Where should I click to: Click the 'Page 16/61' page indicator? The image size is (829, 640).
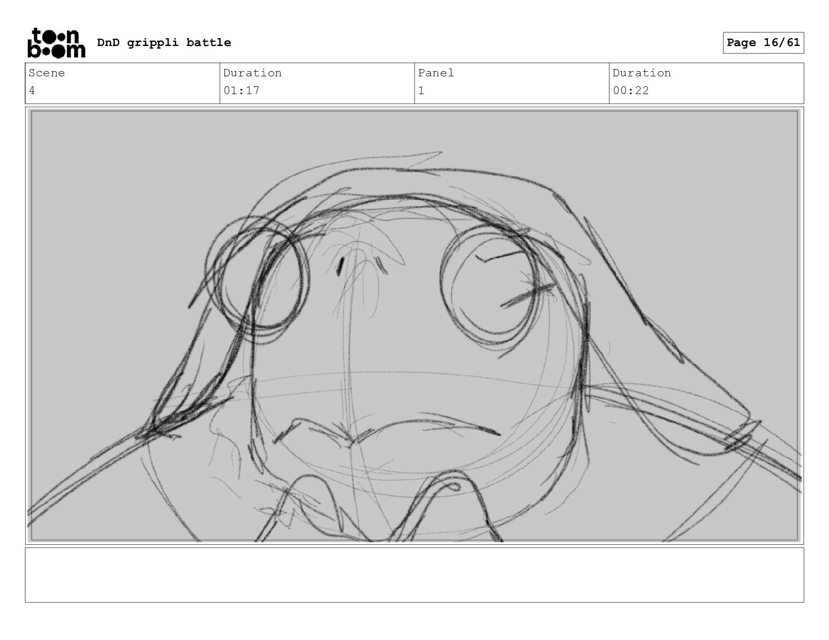pyautogui.click(x=764, y=43)
